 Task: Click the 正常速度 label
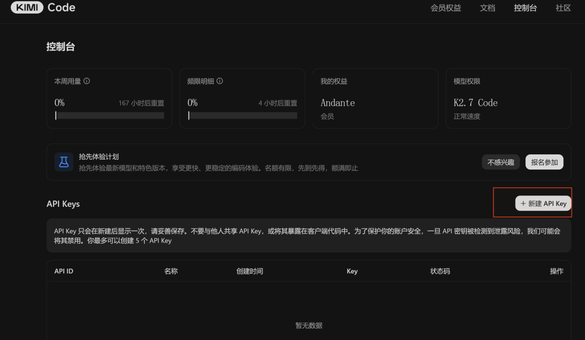coord(467,116)
